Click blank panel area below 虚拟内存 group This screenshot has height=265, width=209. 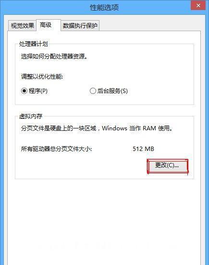coord(104,219)
